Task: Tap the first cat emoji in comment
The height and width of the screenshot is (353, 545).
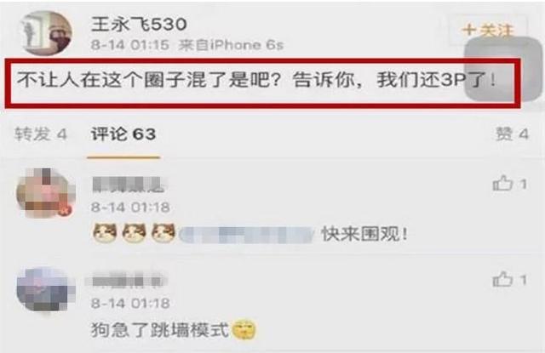Action: tap(105, 233)
